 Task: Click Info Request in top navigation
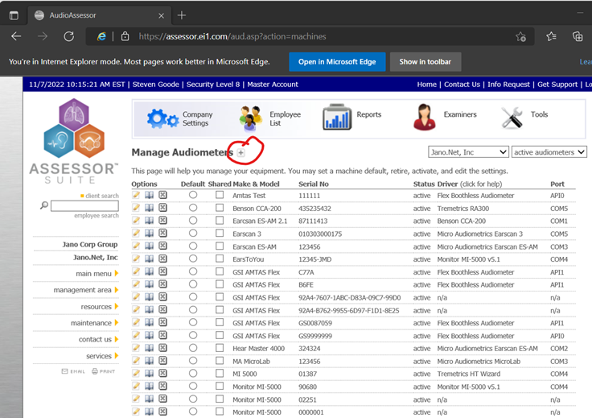[508, 85]
